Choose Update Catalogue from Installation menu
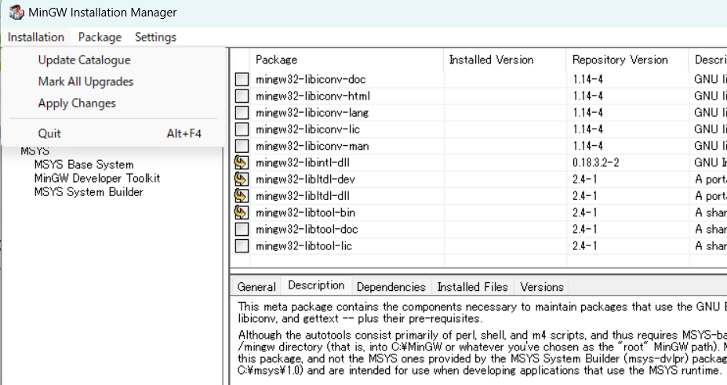 (84, 60)
